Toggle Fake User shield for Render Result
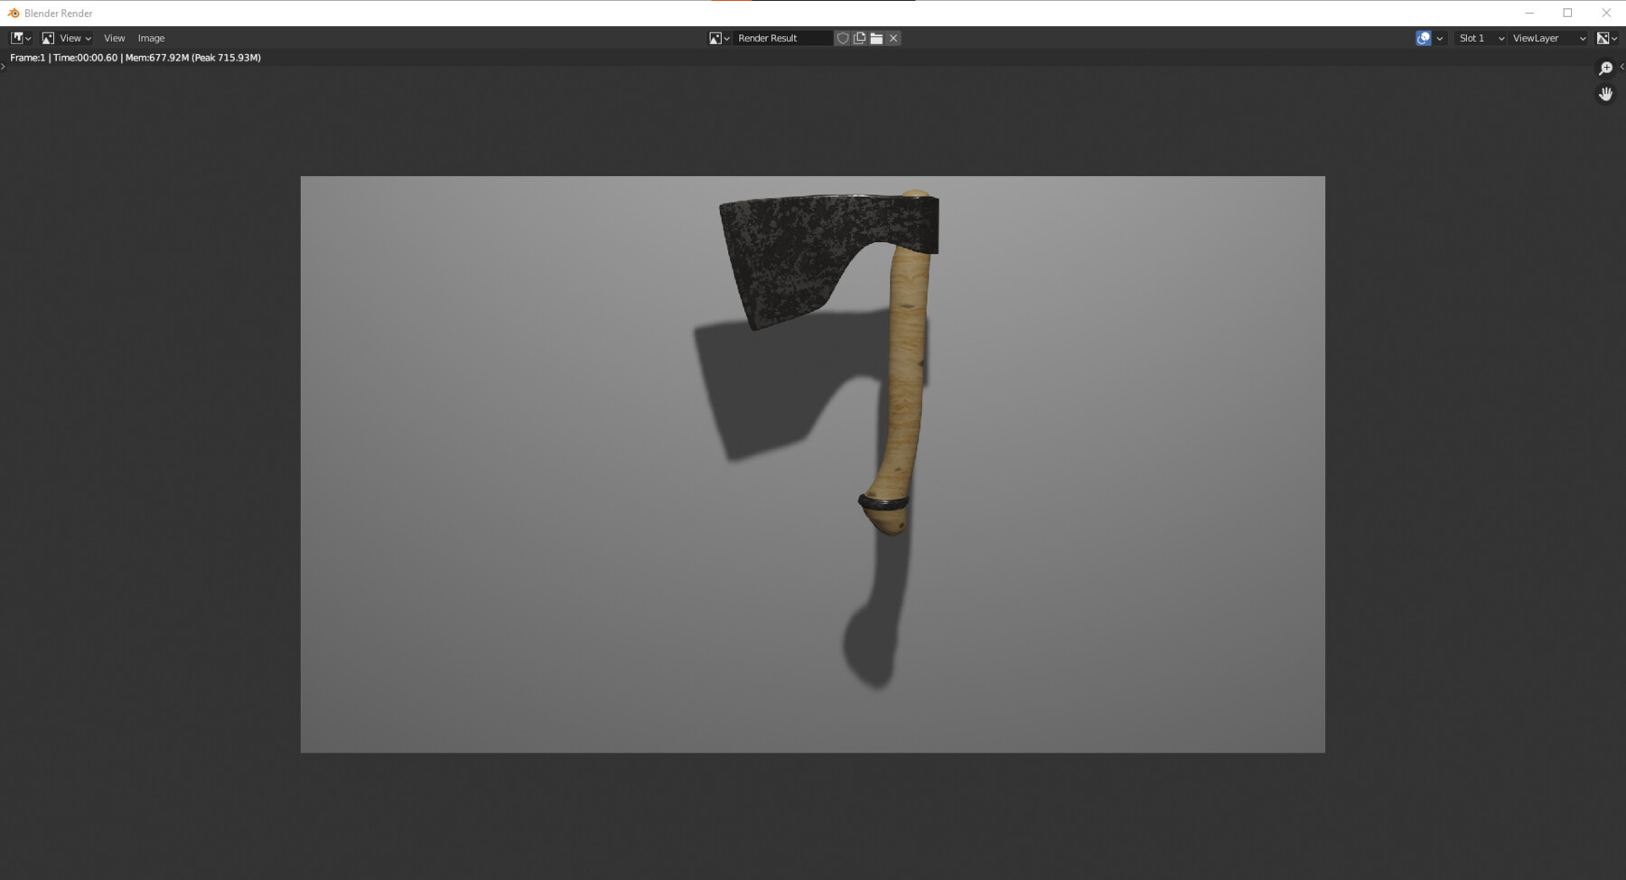The height and width of the screenshot is (880, 1626). pos(843,38)
